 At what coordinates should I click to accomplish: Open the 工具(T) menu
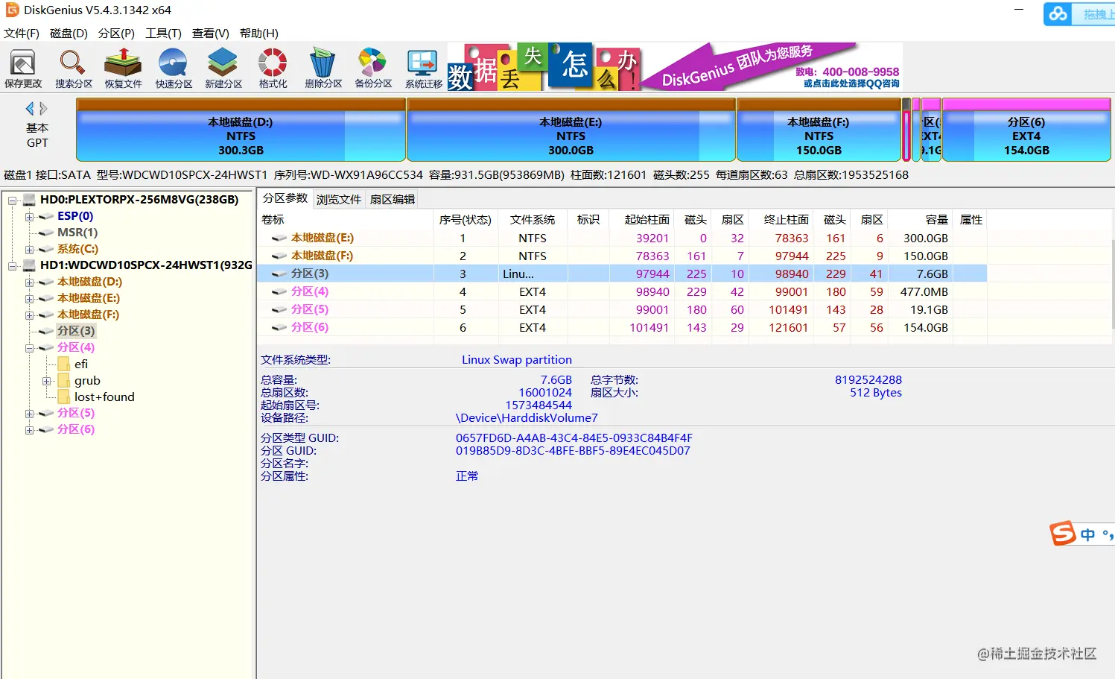(163, 34)
